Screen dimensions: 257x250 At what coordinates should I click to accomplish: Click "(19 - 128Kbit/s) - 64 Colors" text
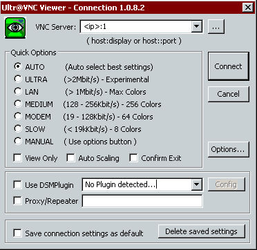pos(108,117)
